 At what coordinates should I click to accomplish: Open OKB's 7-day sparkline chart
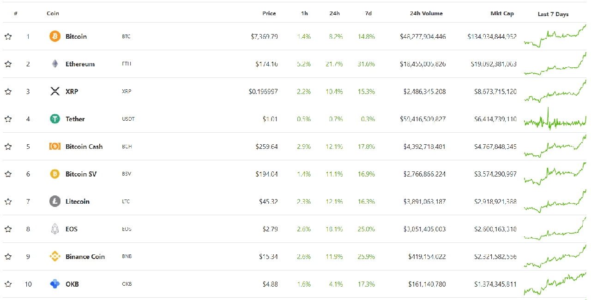(555, 283)
